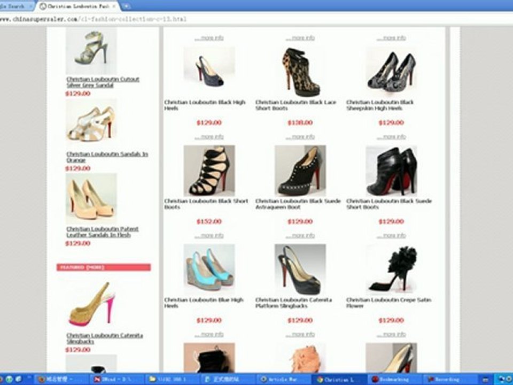Screen dimensions: 513x385
Task: Open more info under Black Suede Short Boots
Action: 391,235
